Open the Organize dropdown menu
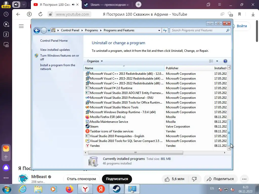 point(95,61)
